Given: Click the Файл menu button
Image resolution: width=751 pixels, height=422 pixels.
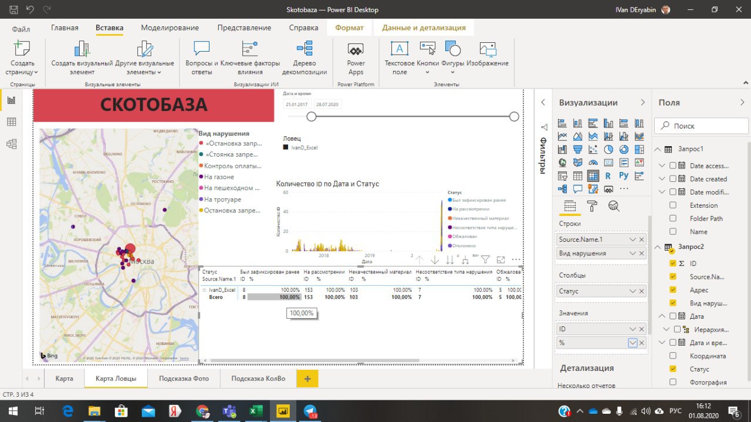Looking at the screenshot, I should (21, 28).
